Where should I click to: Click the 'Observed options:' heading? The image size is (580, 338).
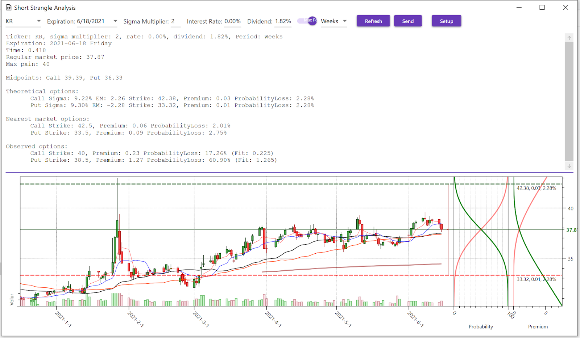click(x=37, y=147)
